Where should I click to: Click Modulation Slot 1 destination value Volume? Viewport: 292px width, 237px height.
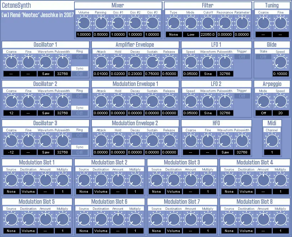tap(28, 192)
